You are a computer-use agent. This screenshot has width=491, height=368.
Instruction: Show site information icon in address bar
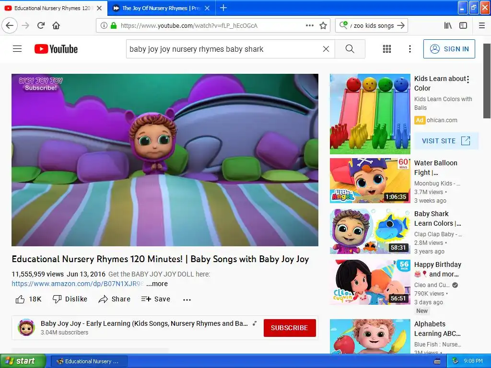tap(104, 25)
